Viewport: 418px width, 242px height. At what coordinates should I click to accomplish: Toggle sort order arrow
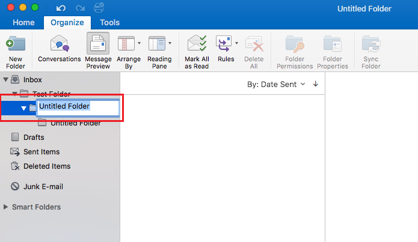click(316, 84)
